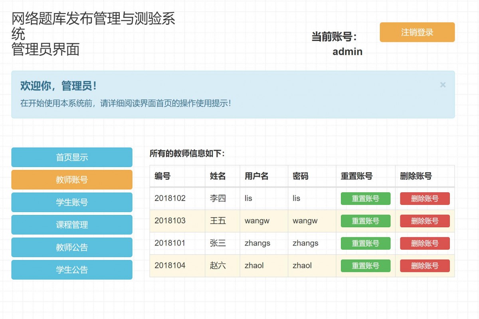
Task: Open the 首页显示 sidebar section
Action: (x=72, y=157)
